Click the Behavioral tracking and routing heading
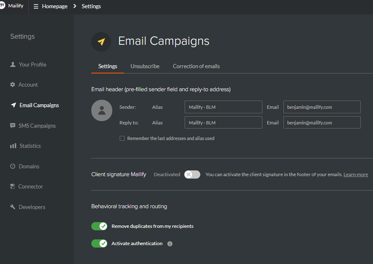The height and width of the screenshot is (264, 373). point(129,206)
